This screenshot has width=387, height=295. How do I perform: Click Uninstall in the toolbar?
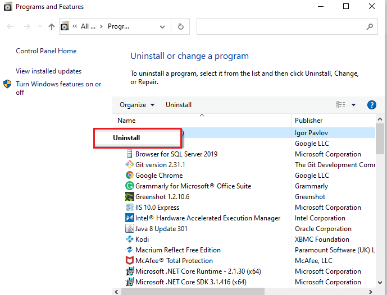click(x=179, y=105)
